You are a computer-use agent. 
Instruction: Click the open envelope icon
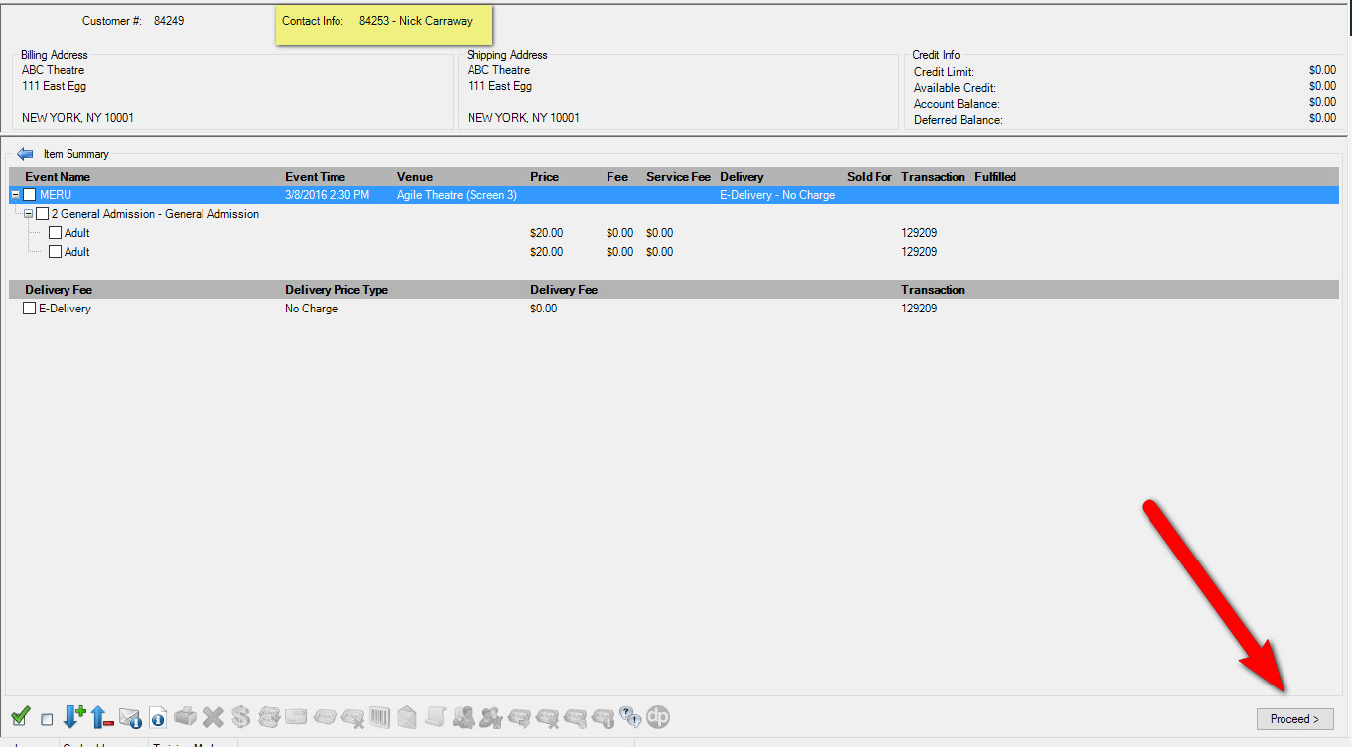(x=407, y=716)
